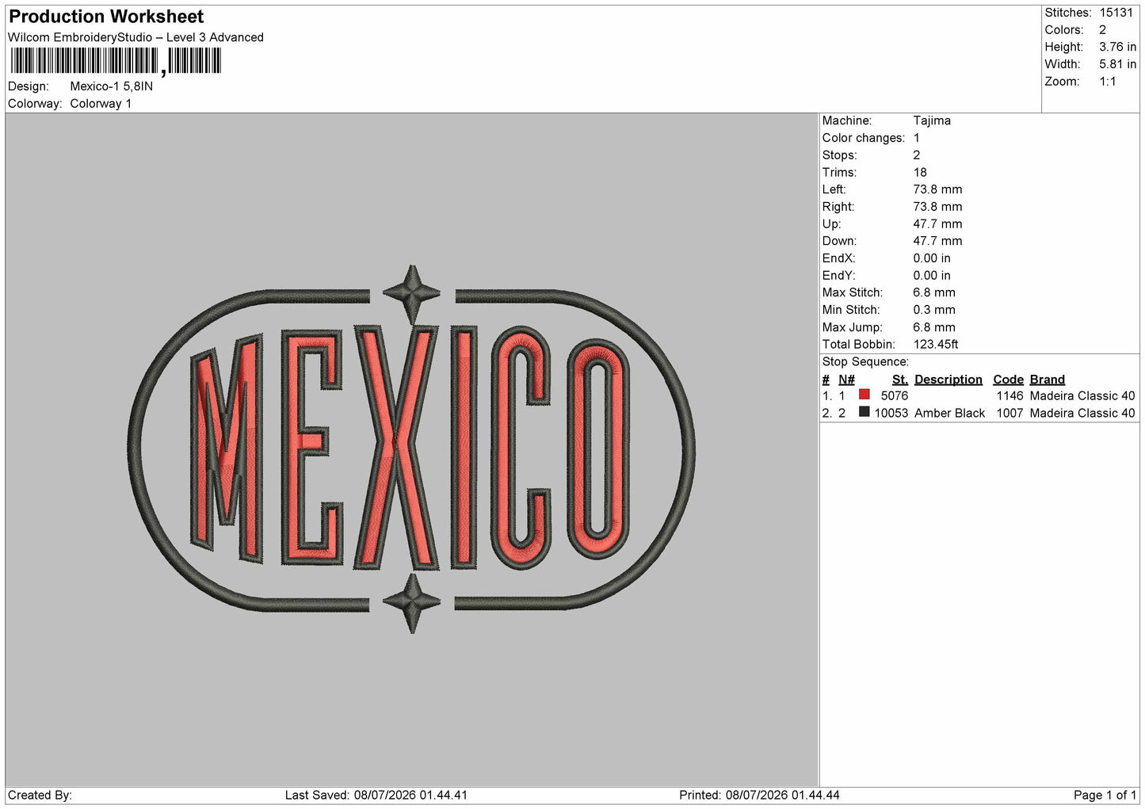Click the 'Wilcom EmbroideryStudio – Level 3 Advanced' subtitle
The width and height of the screenshot is (1145, 809).
[135, 37]
